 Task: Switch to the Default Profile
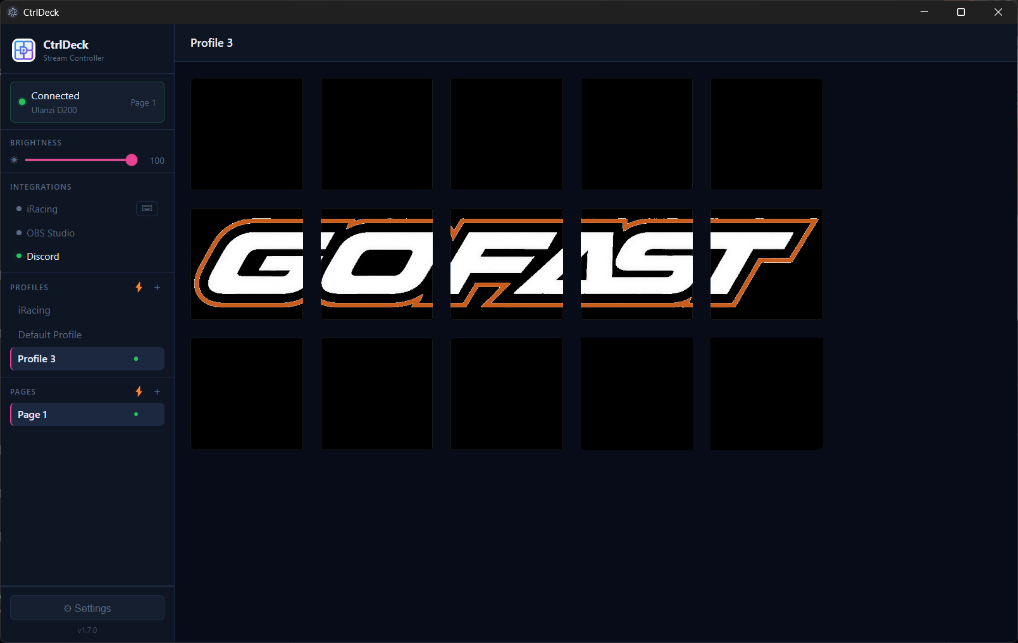click(87, 334)
